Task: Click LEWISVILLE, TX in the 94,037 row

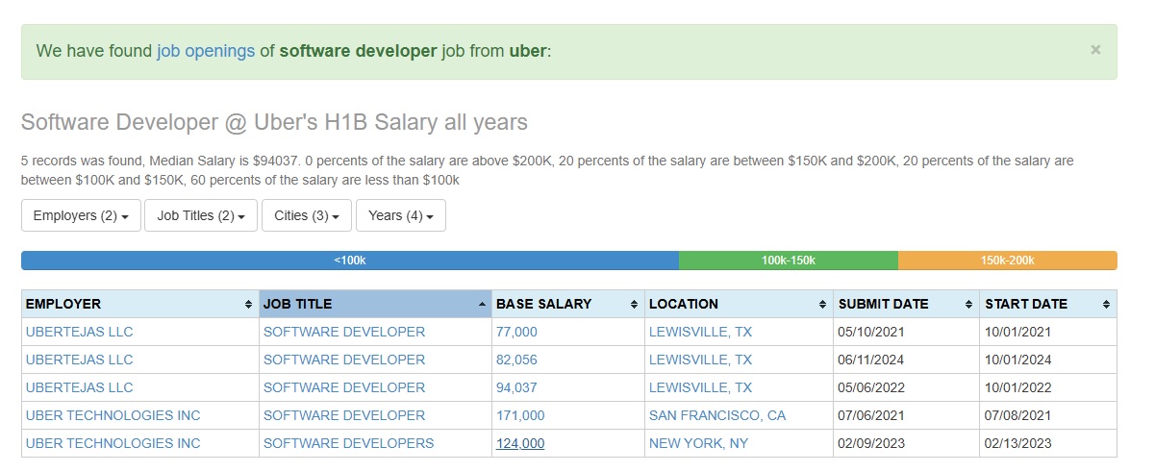Action: [x=700, y=387]
